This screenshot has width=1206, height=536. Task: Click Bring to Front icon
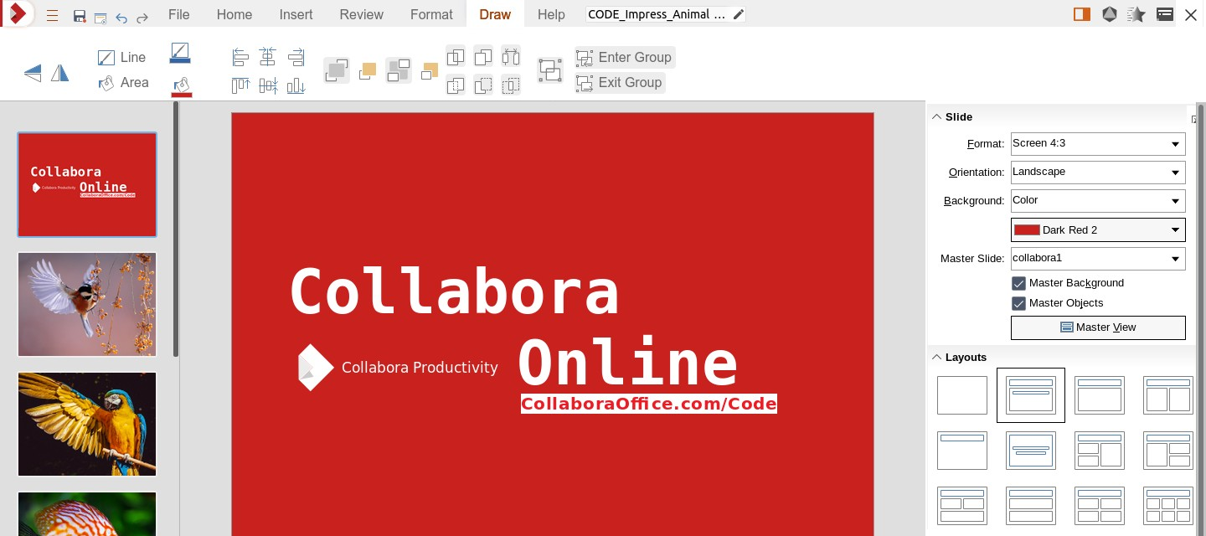337,70
